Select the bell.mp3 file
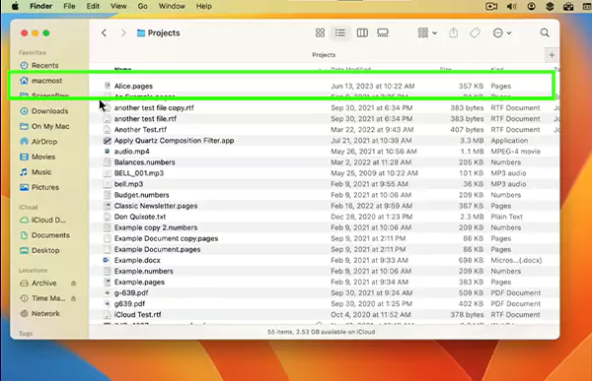The height and width of the screenshot is (381, 592). coord(324,184)
